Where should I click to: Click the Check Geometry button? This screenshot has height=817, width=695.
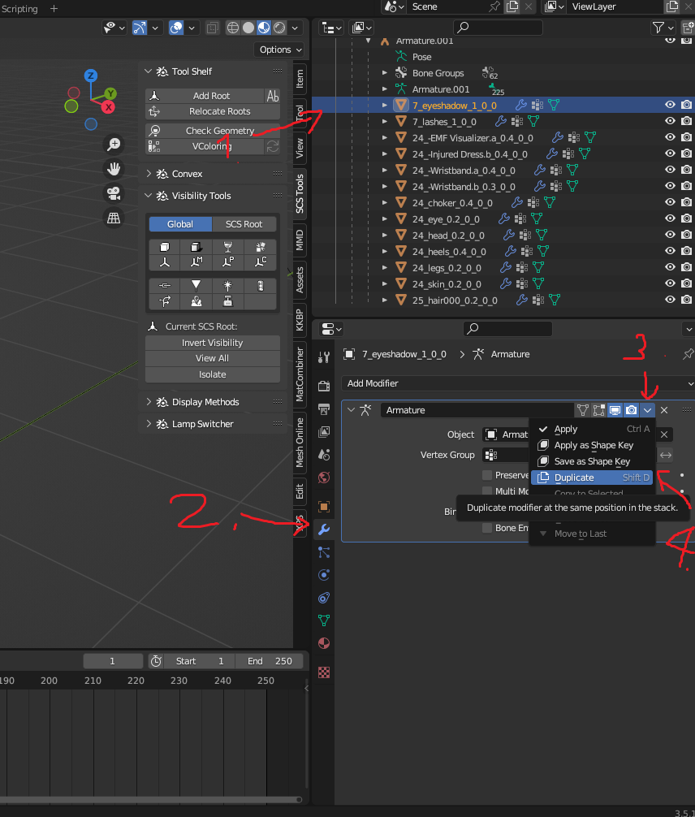click(213, 131)
